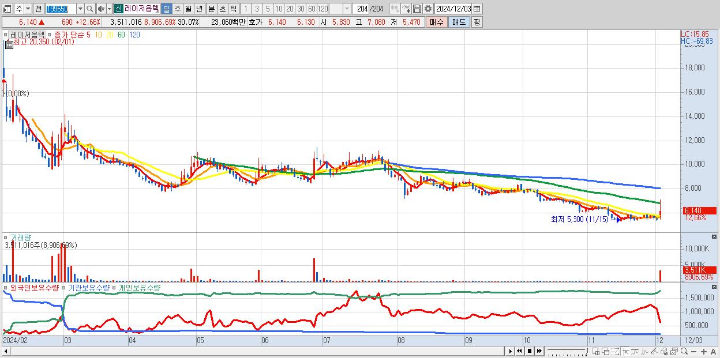Toggle the 전 button in the top toolbar
The height and width of the screenshot is (358, 720).
[x=38, y=9]
